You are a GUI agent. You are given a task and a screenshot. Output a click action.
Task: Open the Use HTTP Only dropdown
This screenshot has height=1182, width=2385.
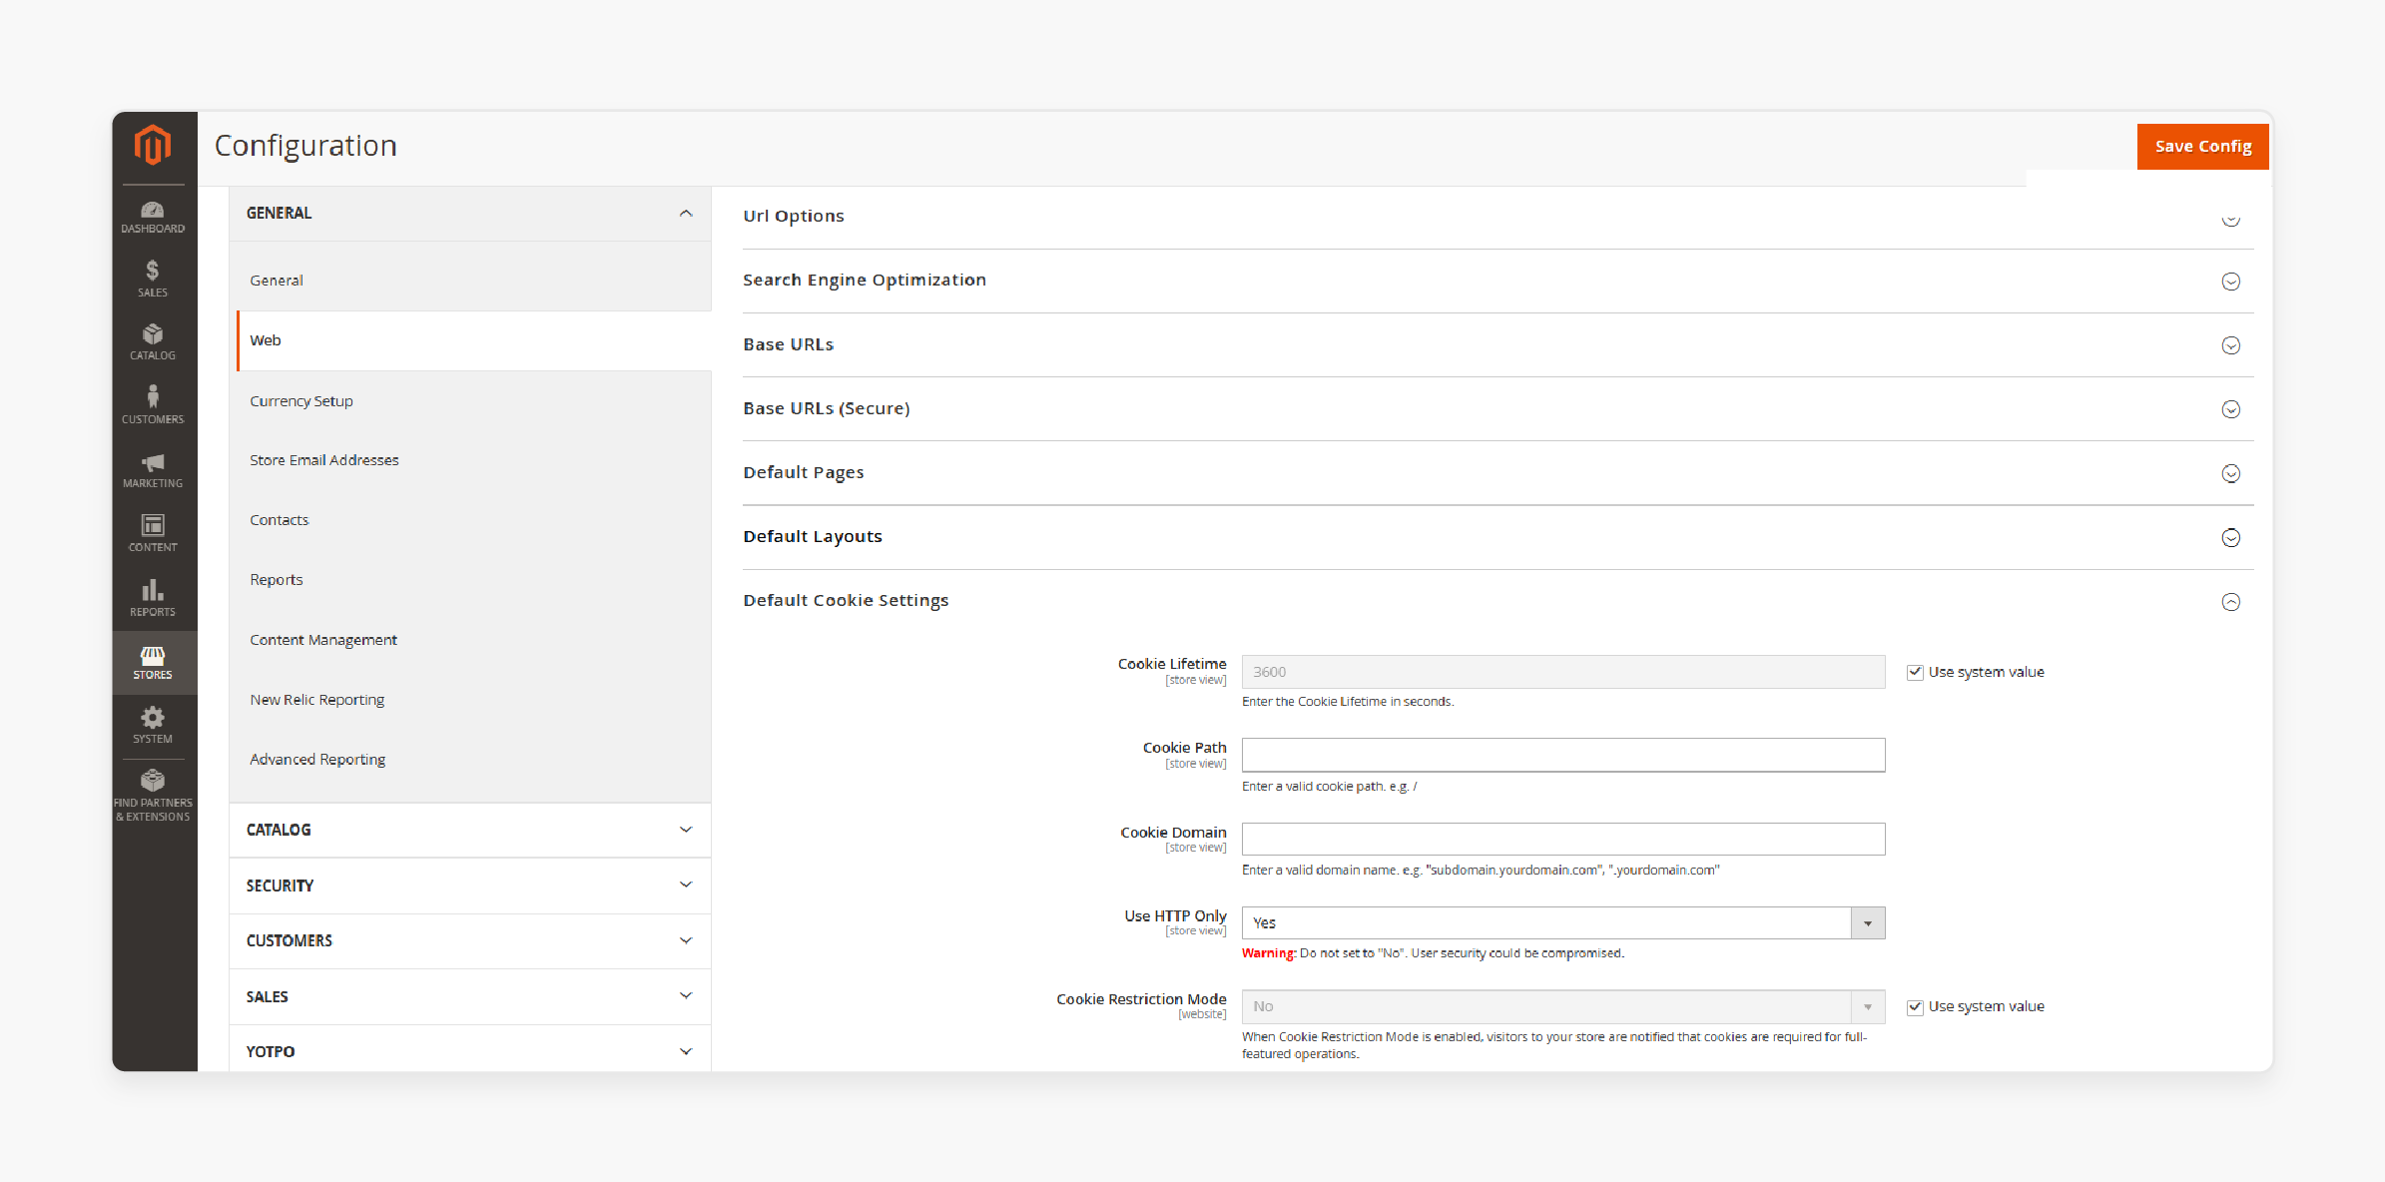point(1562,922)
